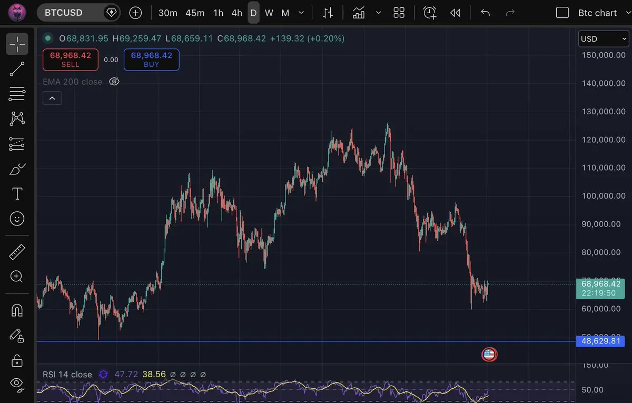Select the brush drawing tool
Screen dimensions: 632x403
17,169
